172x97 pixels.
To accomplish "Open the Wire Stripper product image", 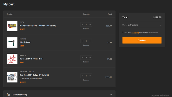I will pyautogui.click(x=12, y=42).
